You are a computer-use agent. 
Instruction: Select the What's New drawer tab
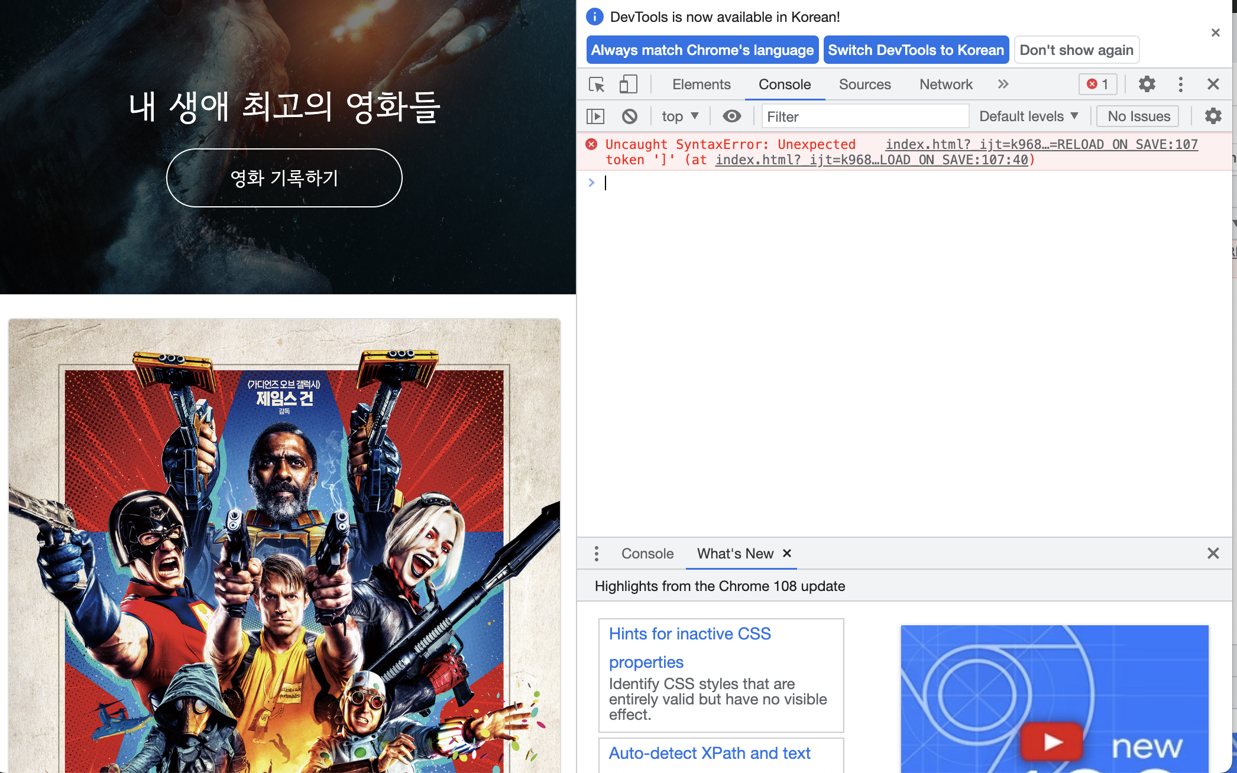[734, 554]
